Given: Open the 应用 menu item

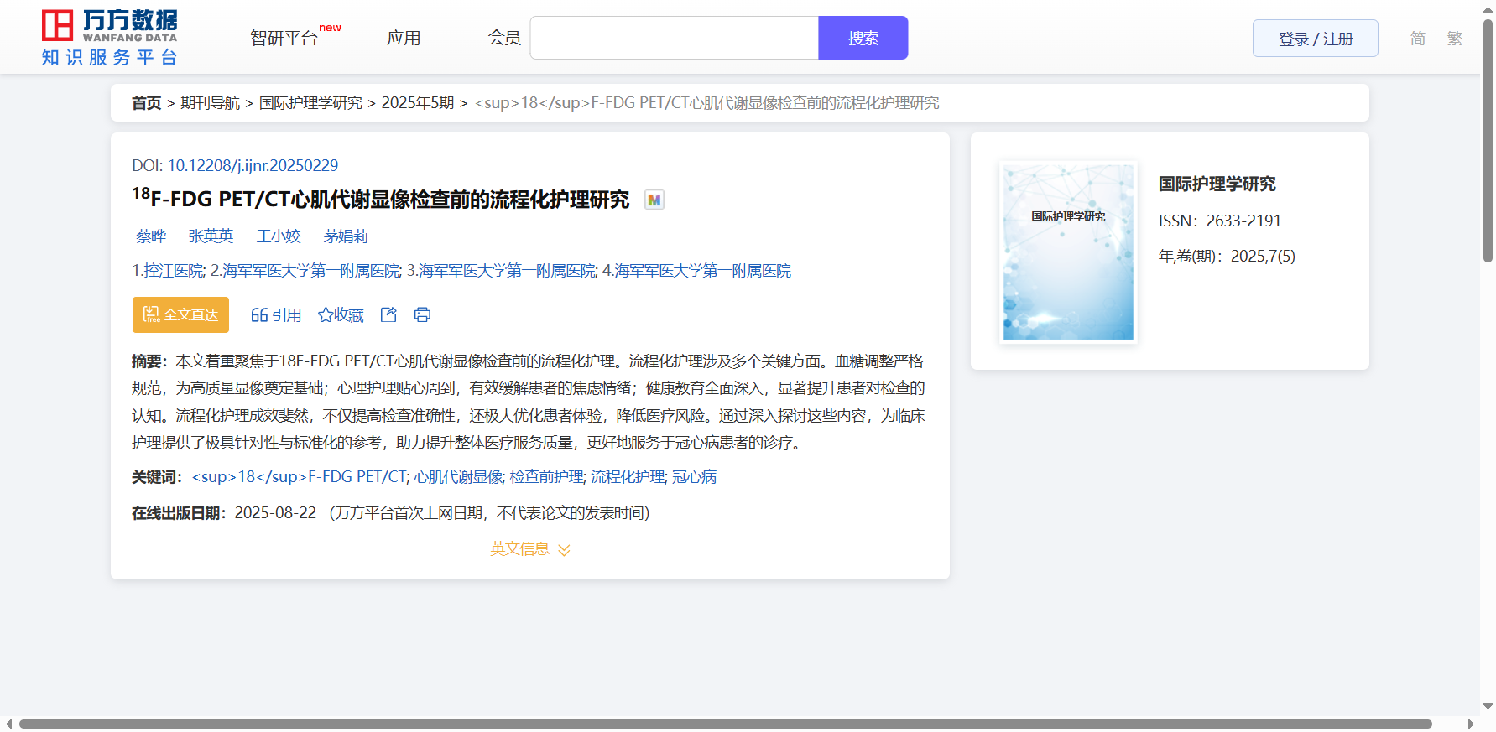Looking at the screenshot, I should [404, 39].
